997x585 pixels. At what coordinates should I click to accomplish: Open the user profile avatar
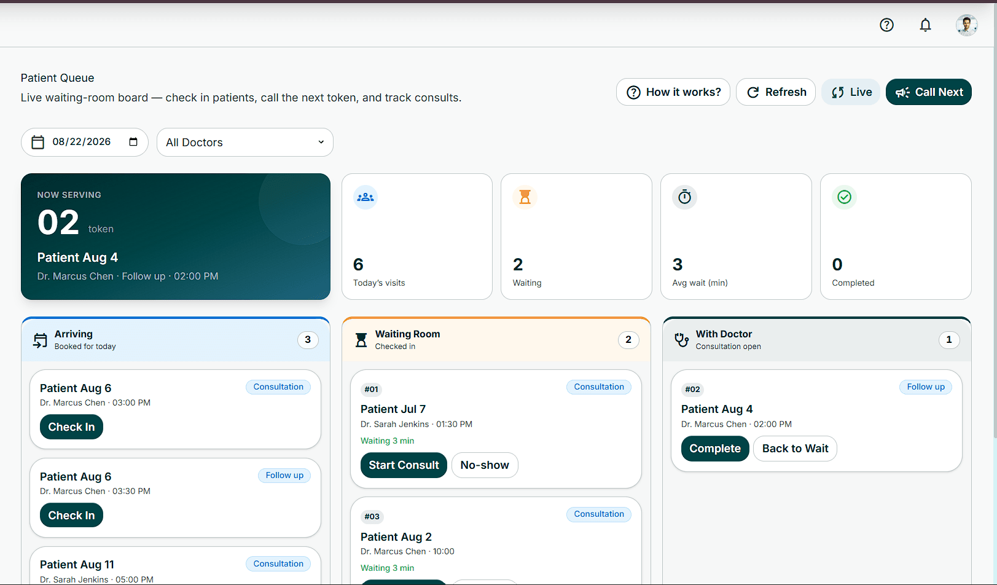tap(966, 25)
